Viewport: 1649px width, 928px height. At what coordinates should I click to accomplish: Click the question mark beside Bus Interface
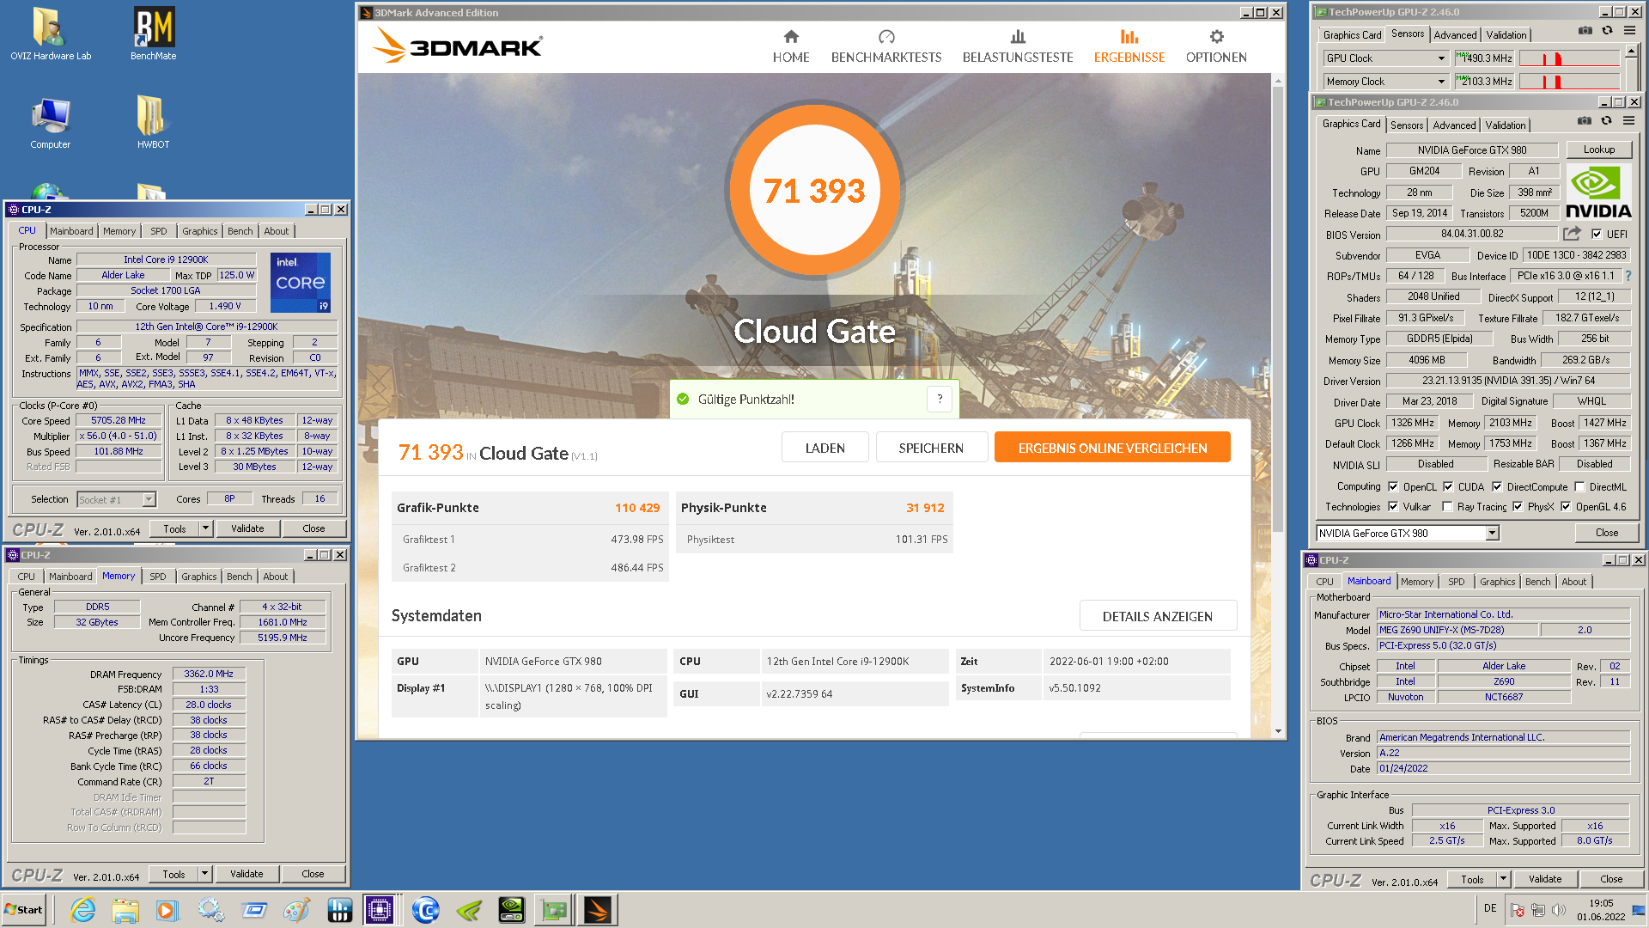(x=1628, y=276)
